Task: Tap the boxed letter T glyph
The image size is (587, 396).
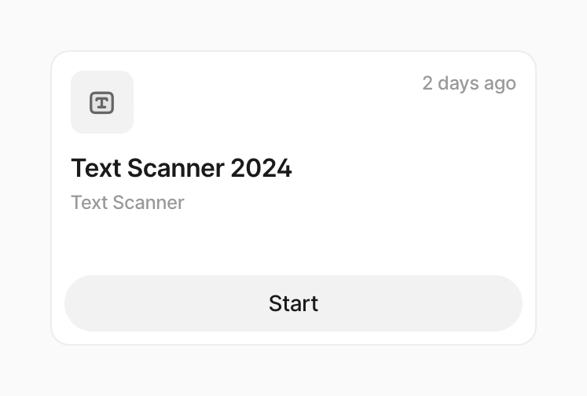Action: click(102, 102)
